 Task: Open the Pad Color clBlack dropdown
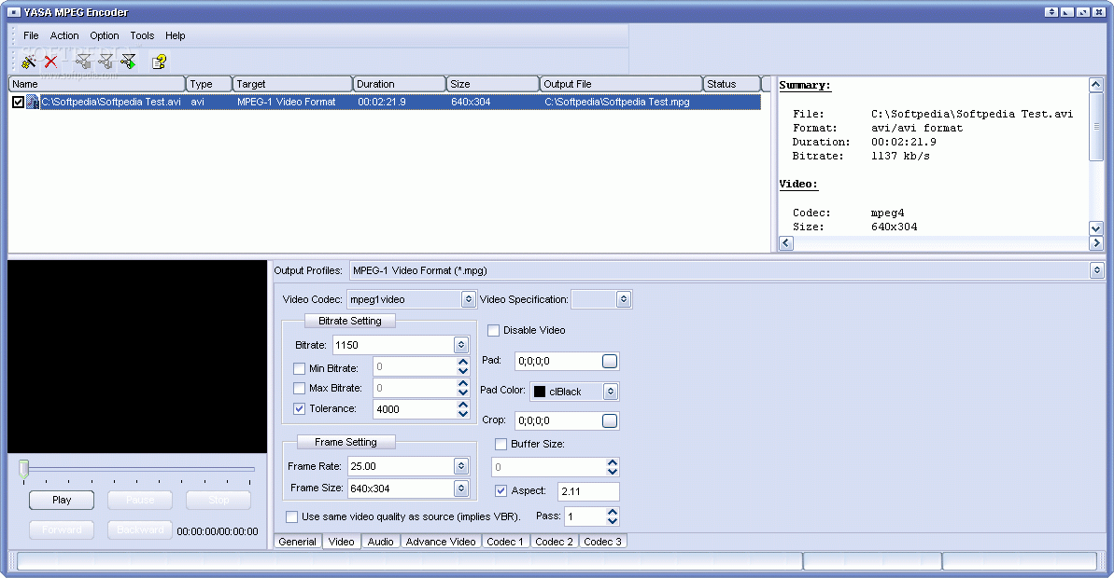click(611, 392)
